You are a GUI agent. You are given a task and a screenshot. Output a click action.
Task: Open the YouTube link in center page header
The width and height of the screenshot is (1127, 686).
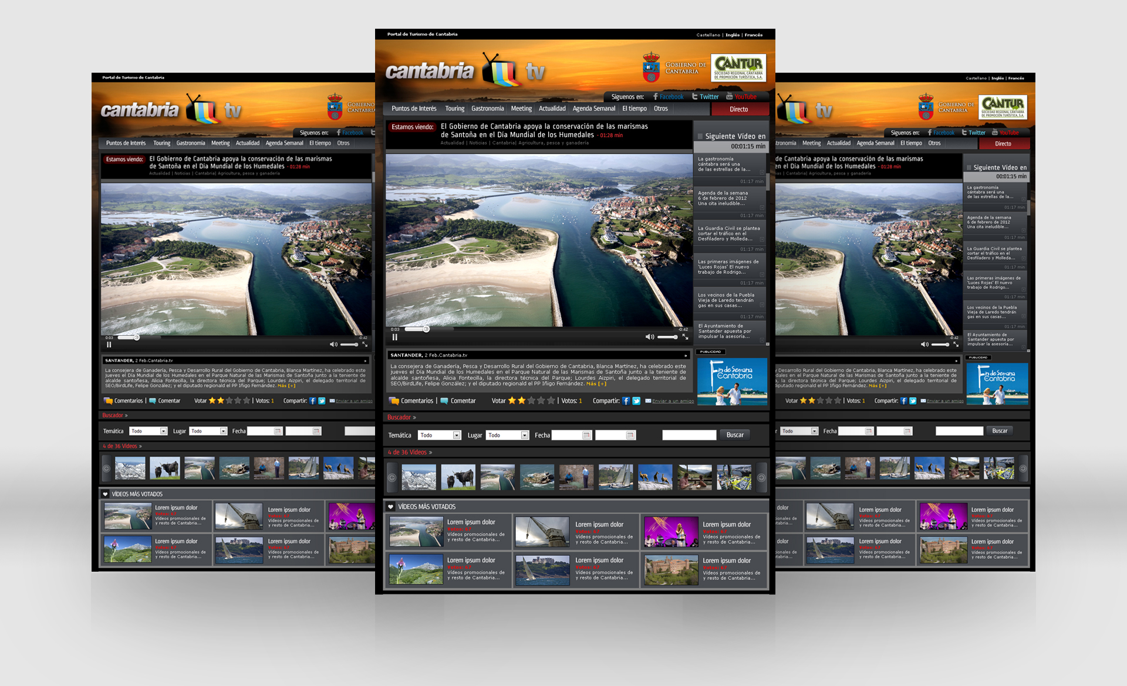pos(741,97)
